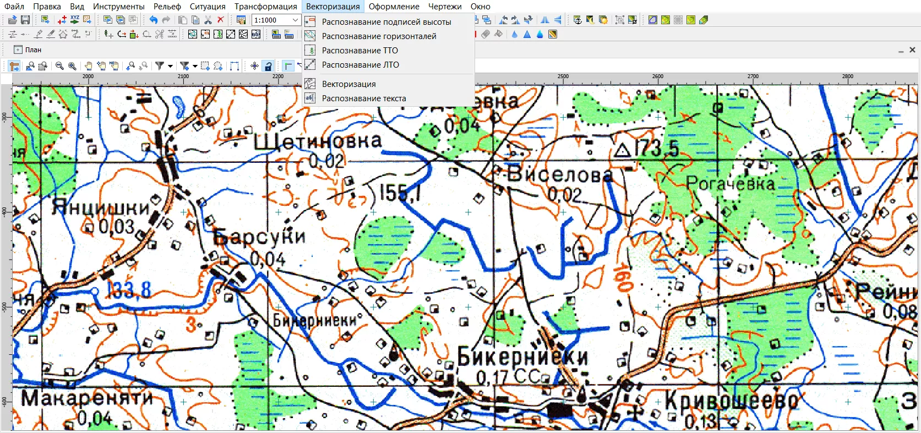Click the scissors Cut icon

pos(208,20)
